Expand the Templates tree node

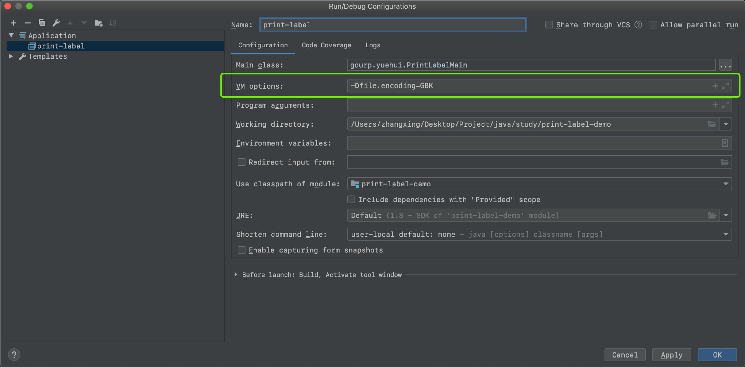(x=11, y=56)
